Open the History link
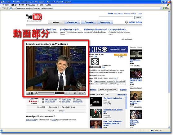Image resolution: width=173 pixels, height=135 pixels. 128,13
